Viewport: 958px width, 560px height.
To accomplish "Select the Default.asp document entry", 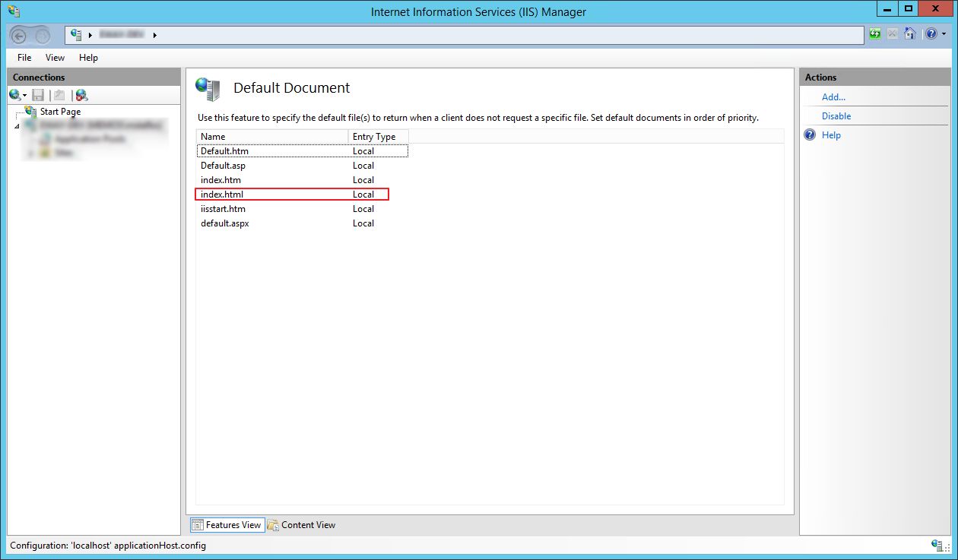I will (x=223, y=166).
